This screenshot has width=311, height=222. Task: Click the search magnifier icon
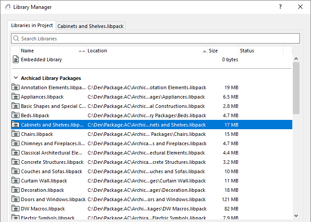coord(16,39)
